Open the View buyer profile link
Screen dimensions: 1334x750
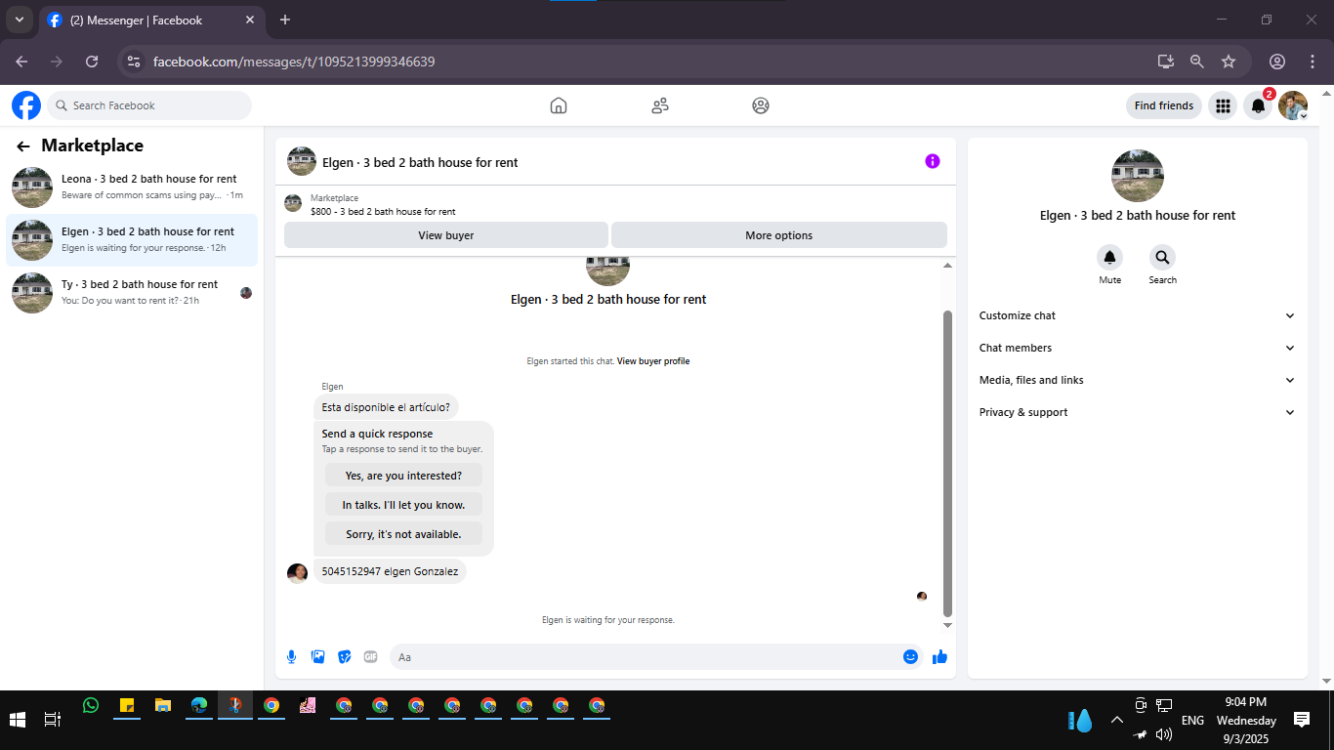[x=653, y=361]
